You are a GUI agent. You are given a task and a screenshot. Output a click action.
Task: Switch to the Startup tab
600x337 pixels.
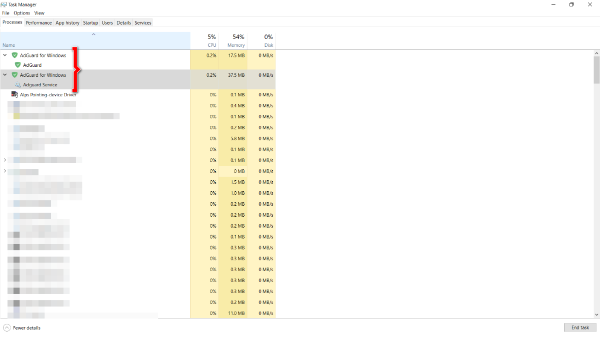point(90,23)
